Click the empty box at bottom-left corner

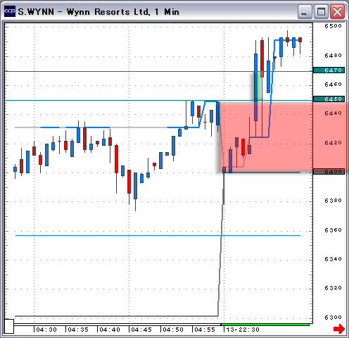(x=9, y=326)
